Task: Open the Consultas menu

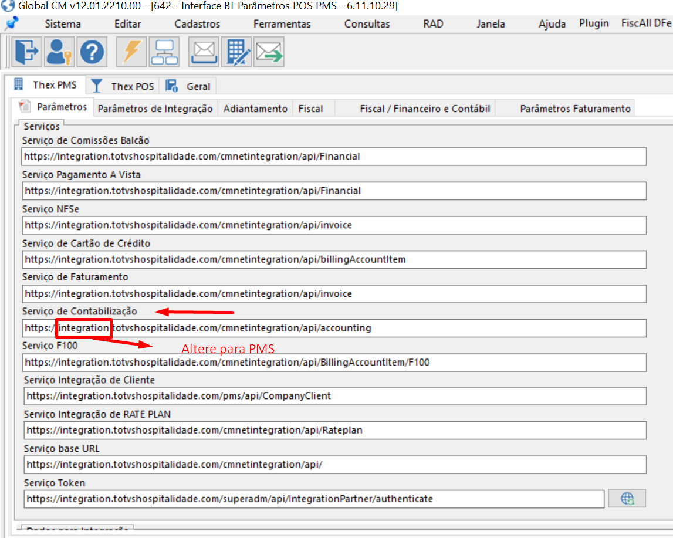Action: 366,24
